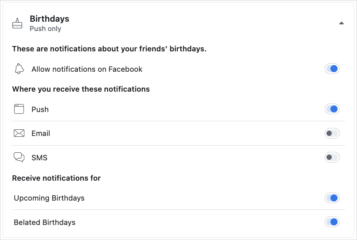Click the Upcoming Birthdays label
The image size is (357, 240).
(x=49, y=198)
